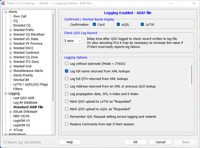Image resolution: width=200 pixels, height=148 pixels.
Task: Enable Log propagation data SFI option
Action: pos(67,94)
